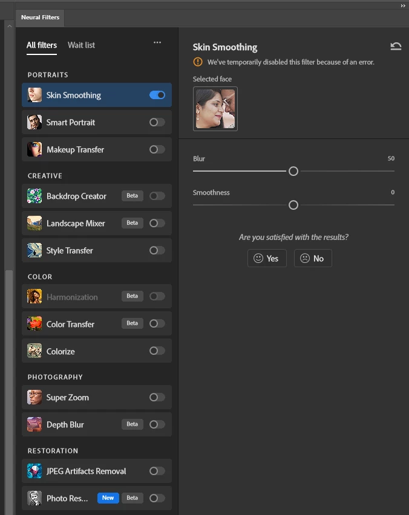
Task: Click the Super Zoom filter thumbnail icon
Action: click(34, 397)
